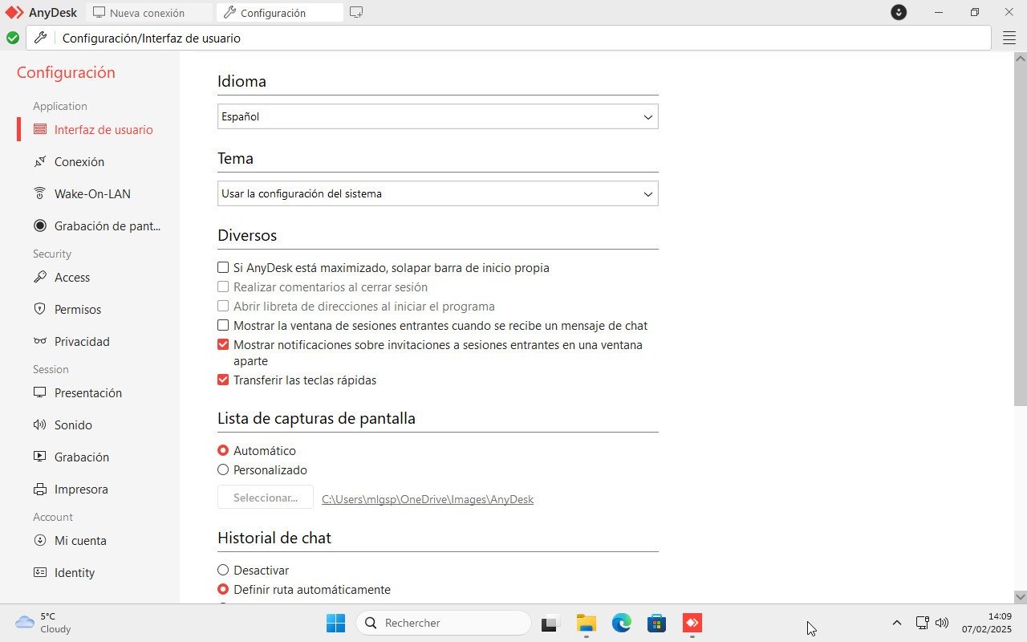The width and height of the screenshot is (1027, 642).
Task: Open the Impresora settings section
Action: coord(80,489)
